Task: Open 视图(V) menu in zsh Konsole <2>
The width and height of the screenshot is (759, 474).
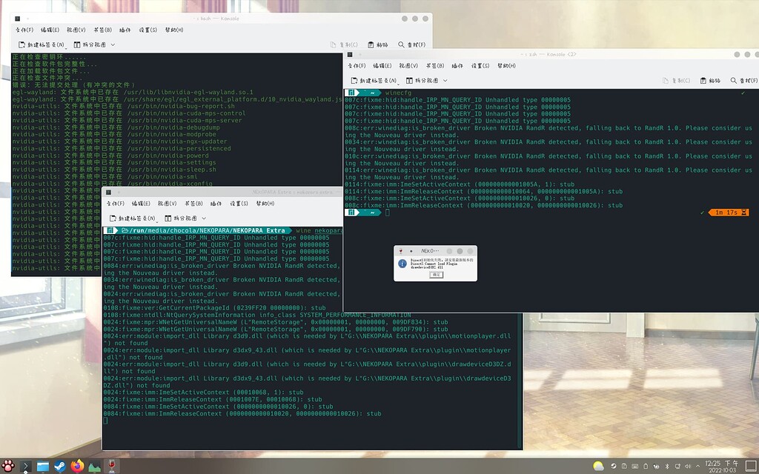Action: point(408,66)
